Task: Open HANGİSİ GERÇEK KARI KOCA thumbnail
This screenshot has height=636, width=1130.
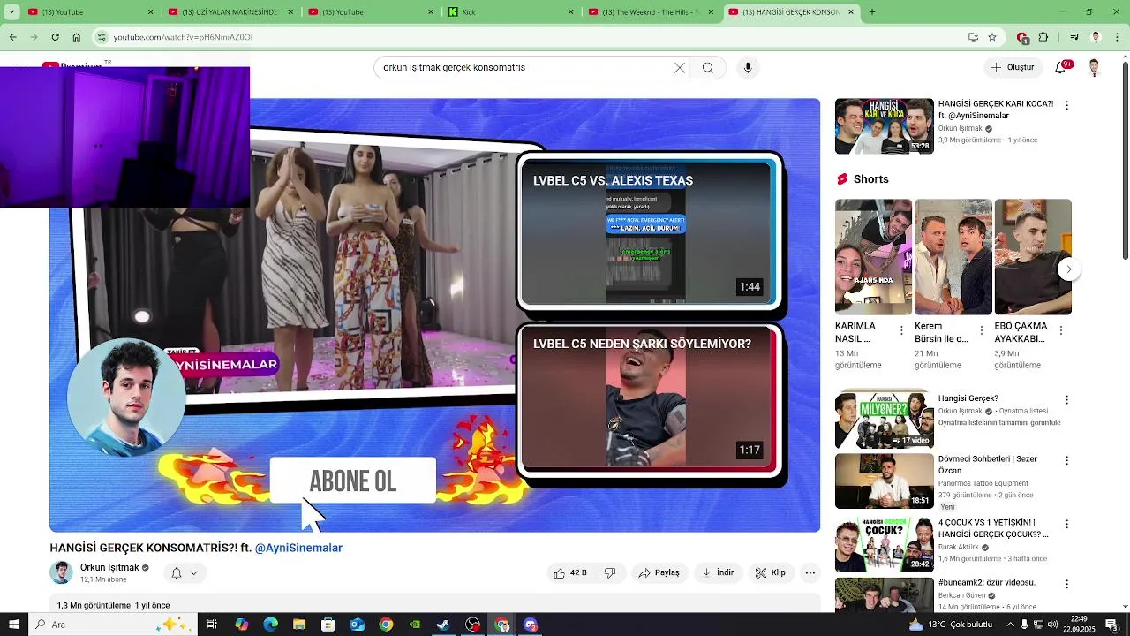Action: (884, 126)
